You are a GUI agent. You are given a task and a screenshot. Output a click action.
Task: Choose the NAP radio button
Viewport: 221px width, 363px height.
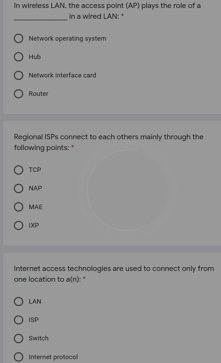pos(18,188)
